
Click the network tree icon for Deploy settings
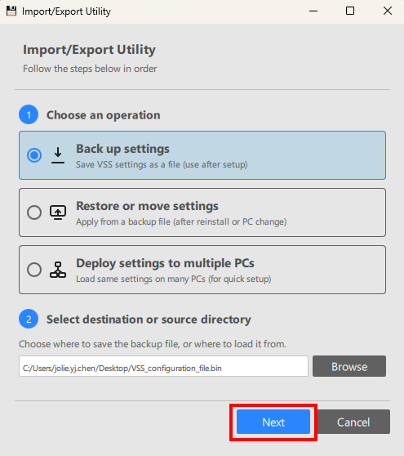click(x=58, y=270)
